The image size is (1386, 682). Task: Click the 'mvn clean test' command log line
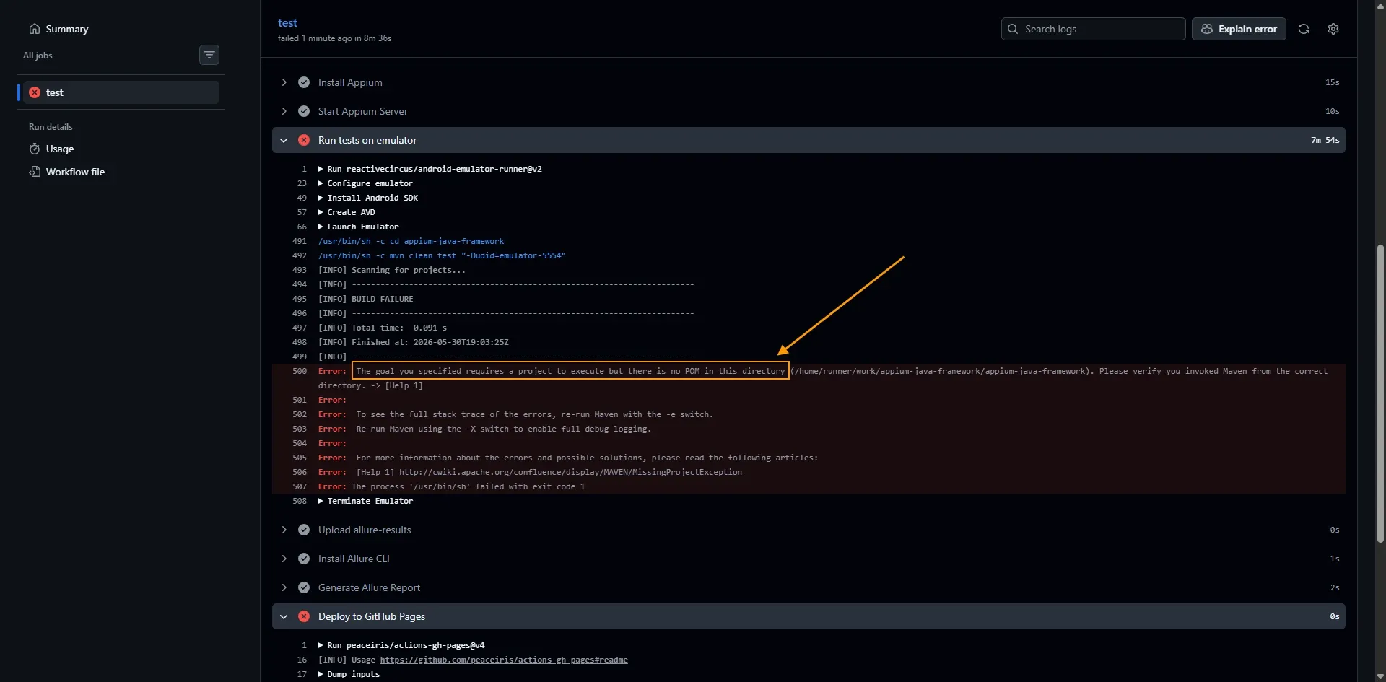tap(442, 255)
